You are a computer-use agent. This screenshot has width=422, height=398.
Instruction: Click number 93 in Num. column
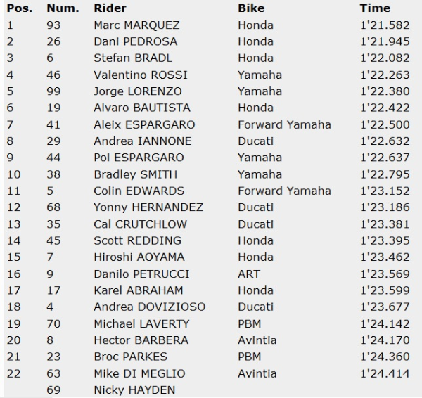pos(53,25)
